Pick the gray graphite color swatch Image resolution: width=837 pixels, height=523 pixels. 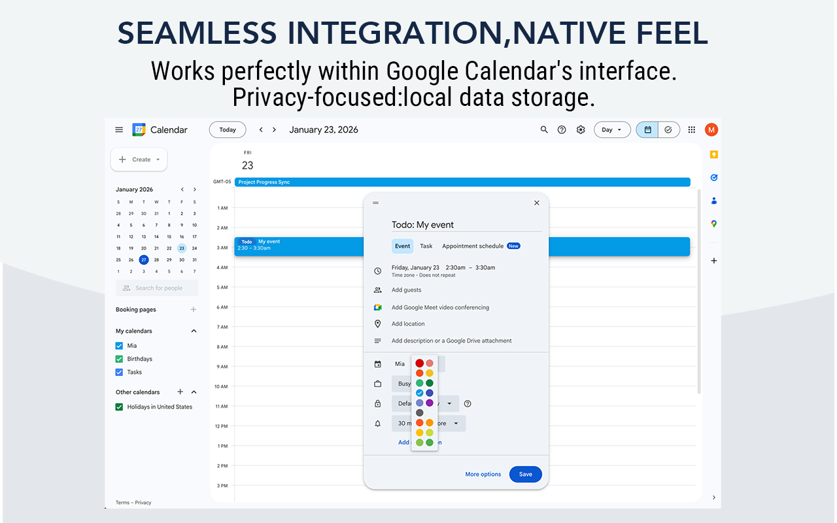click(x=420, y=413)
